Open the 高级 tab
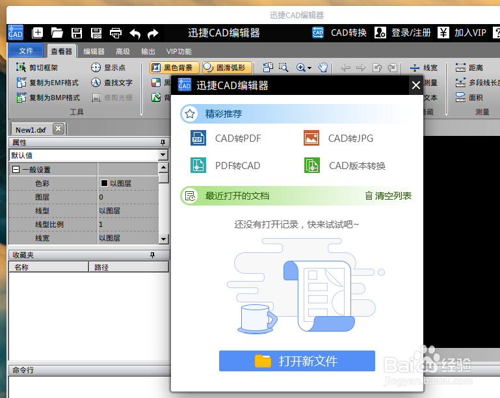This screenshot has width=500, height=398. click(123, 51)
